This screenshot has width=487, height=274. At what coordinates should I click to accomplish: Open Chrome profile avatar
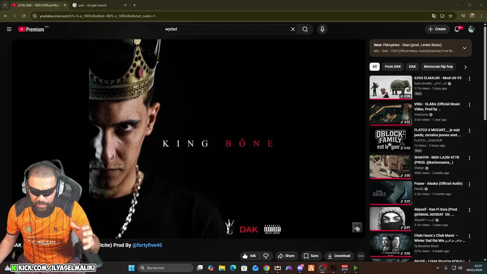(472, 16)
